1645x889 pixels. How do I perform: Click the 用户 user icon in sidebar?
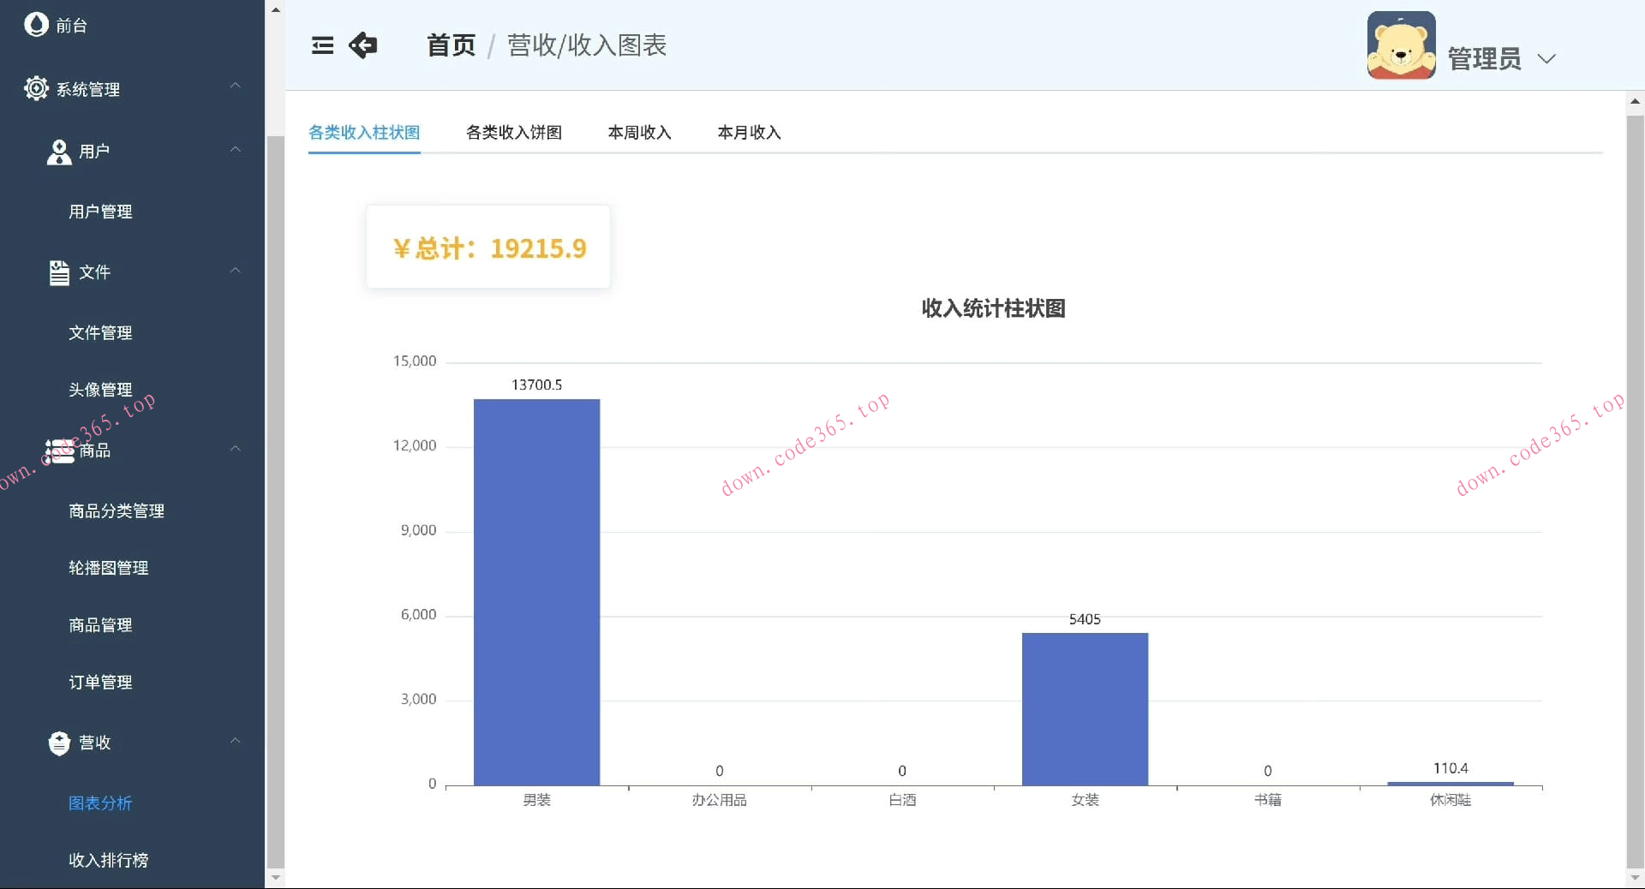tap(58, 152)
